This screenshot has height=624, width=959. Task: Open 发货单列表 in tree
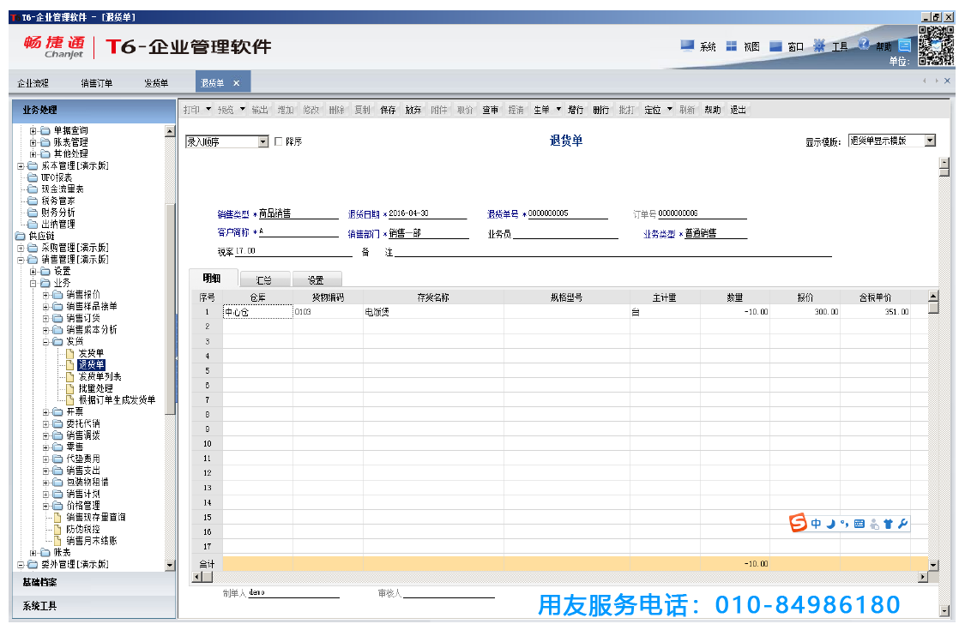pyautogui.click(x=100, y=376)
